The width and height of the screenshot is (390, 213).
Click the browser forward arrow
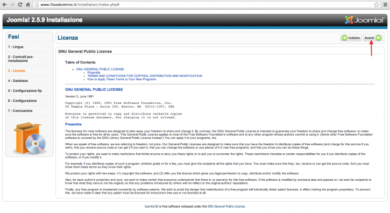pyautogui.click(x=12, y=4)
